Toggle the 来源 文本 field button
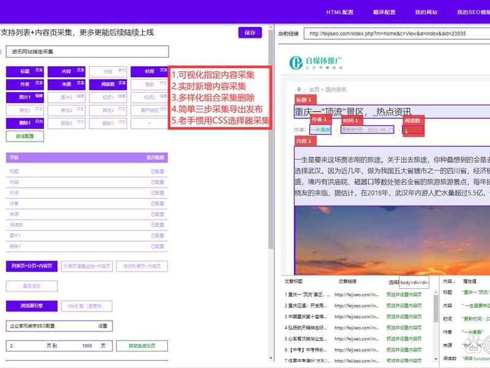 click(x=66, y=84)
